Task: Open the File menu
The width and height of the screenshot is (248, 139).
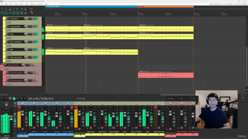Action: click(x=2, y=4)
